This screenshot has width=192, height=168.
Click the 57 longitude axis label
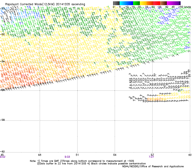[x=152, y=155]
